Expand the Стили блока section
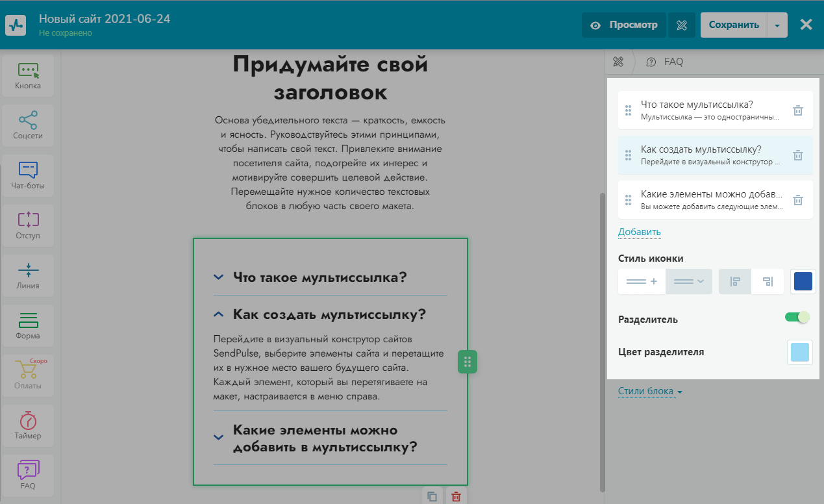 [650, 392]
